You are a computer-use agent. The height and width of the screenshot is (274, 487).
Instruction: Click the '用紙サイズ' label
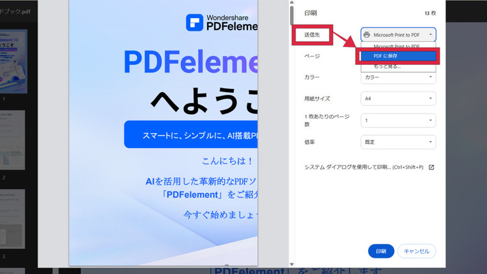point(317,99)
